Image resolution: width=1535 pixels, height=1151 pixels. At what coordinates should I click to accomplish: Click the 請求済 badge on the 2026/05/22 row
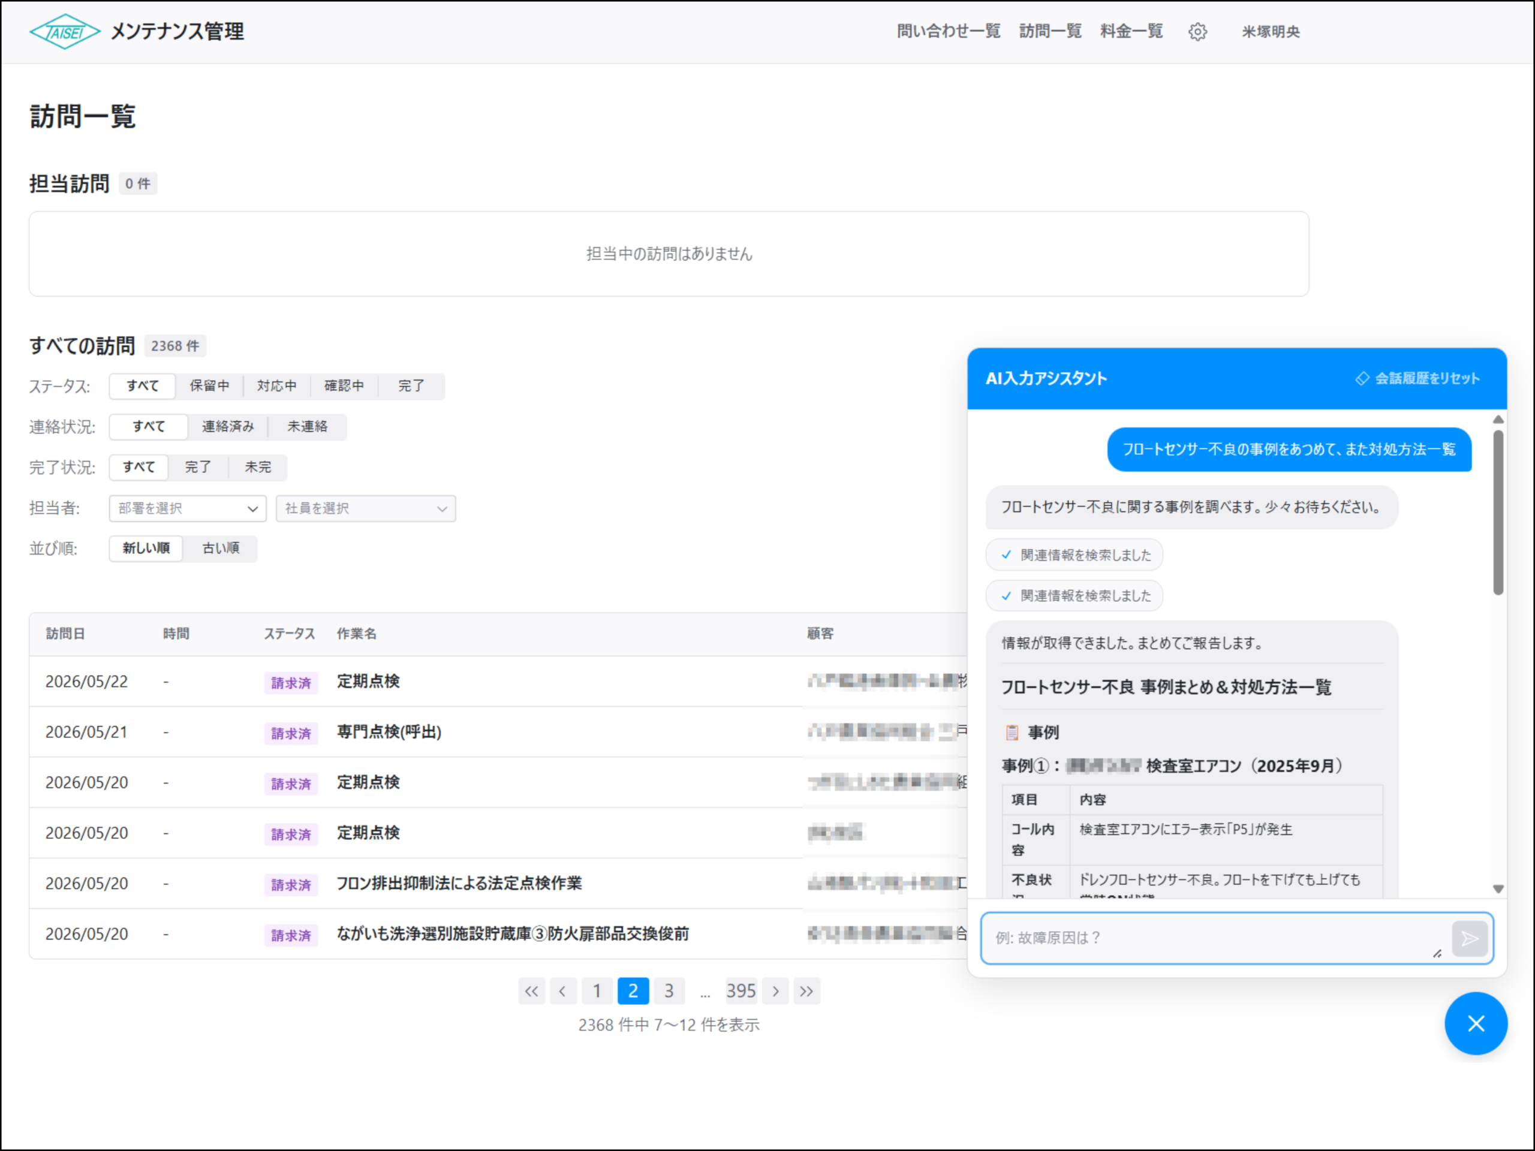pos(291,683)
